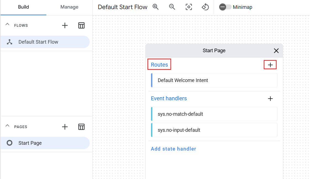Add a new flow with plus icon
Screen dimensions: 310x179
click(x=65, y=25)
